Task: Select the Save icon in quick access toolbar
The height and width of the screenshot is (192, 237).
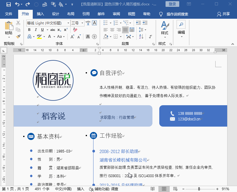Action: point(9,4)
